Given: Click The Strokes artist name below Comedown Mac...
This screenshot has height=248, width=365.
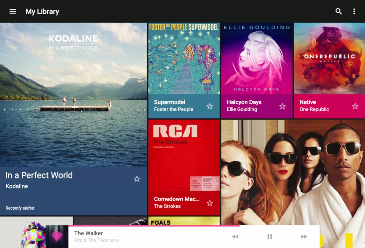Looking at the screenshot, I should 167,206.
